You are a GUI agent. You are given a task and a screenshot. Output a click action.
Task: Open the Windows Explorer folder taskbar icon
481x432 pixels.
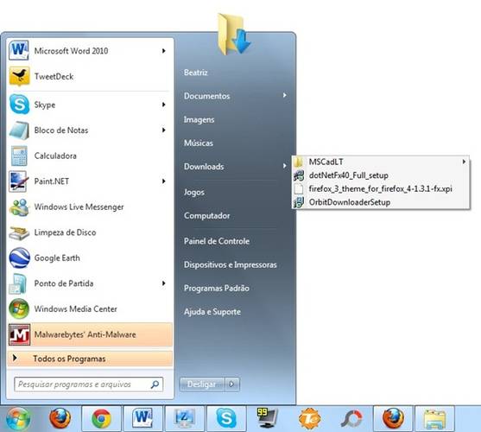click(x=434, y=419)
